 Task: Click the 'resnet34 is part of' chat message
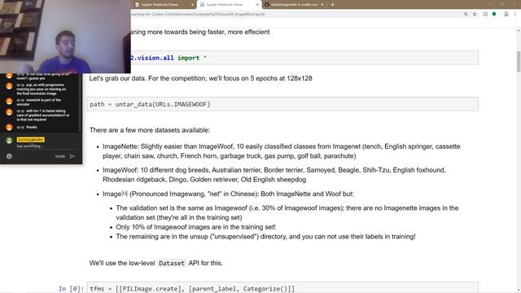coord(39,102)
